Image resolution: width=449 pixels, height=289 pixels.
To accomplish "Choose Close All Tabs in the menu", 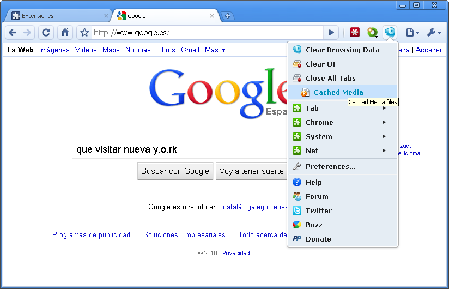I will click(x=343, y=78).
